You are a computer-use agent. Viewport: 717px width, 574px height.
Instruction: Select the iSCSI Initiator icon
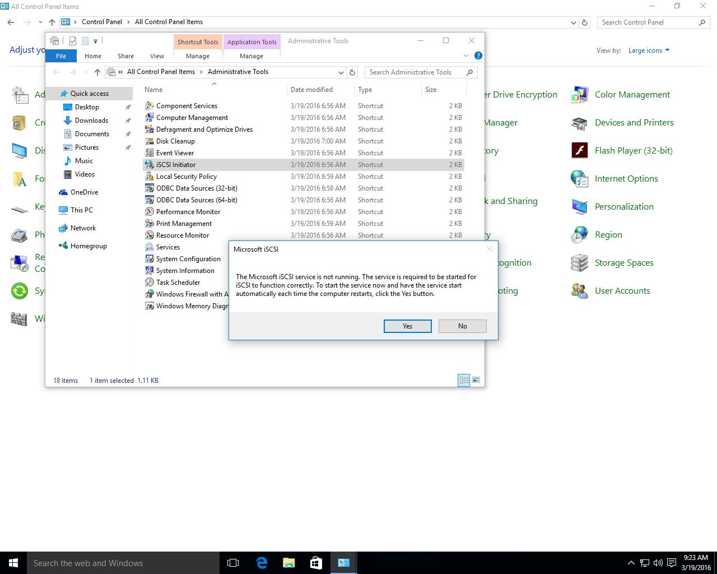tap(149, 164)
